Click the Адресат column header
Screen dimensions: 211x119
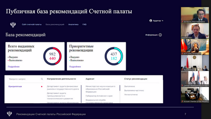click(x=90, y=79)
